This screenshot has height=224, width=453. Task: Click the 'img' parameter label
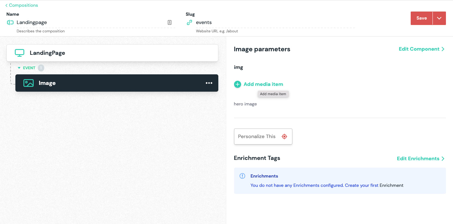[x=239, y=67]
